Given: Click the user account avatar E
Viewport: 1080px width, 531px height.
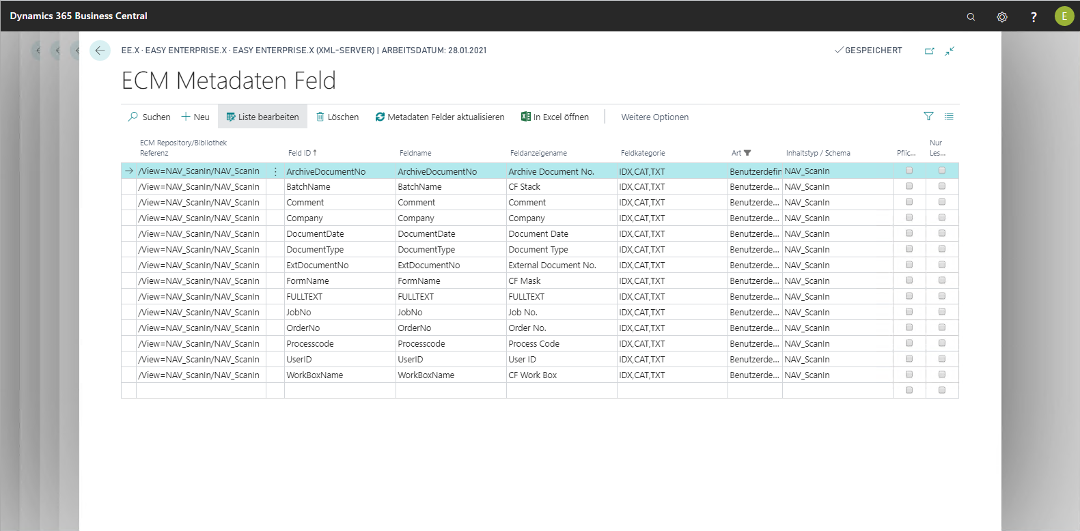Looking at the screenshot, I should [x=1064, y=16].
